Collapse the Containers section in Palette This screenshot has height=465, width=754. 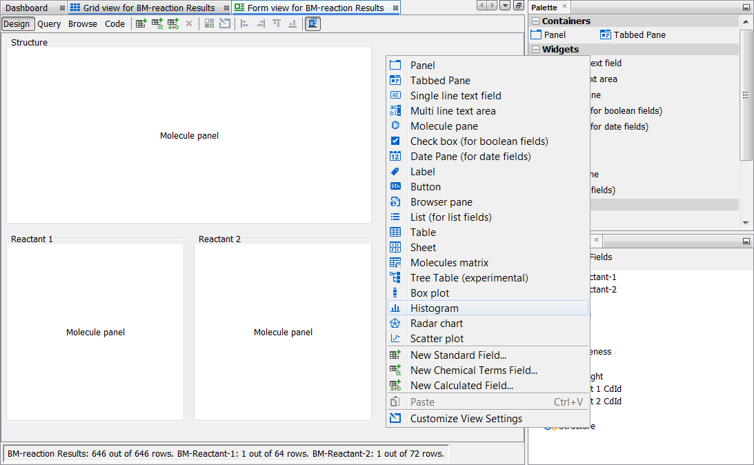(x=535, y=21)
